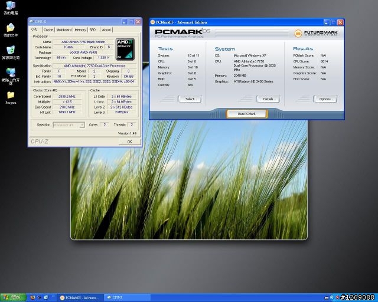Click the show desktop quick launch icon
Screen dimensions: 378x302
46,298
